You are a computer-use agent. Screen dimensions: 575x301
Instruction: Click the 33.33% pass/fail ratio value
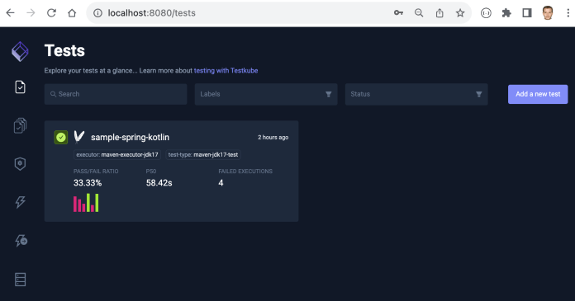point(88,183)
